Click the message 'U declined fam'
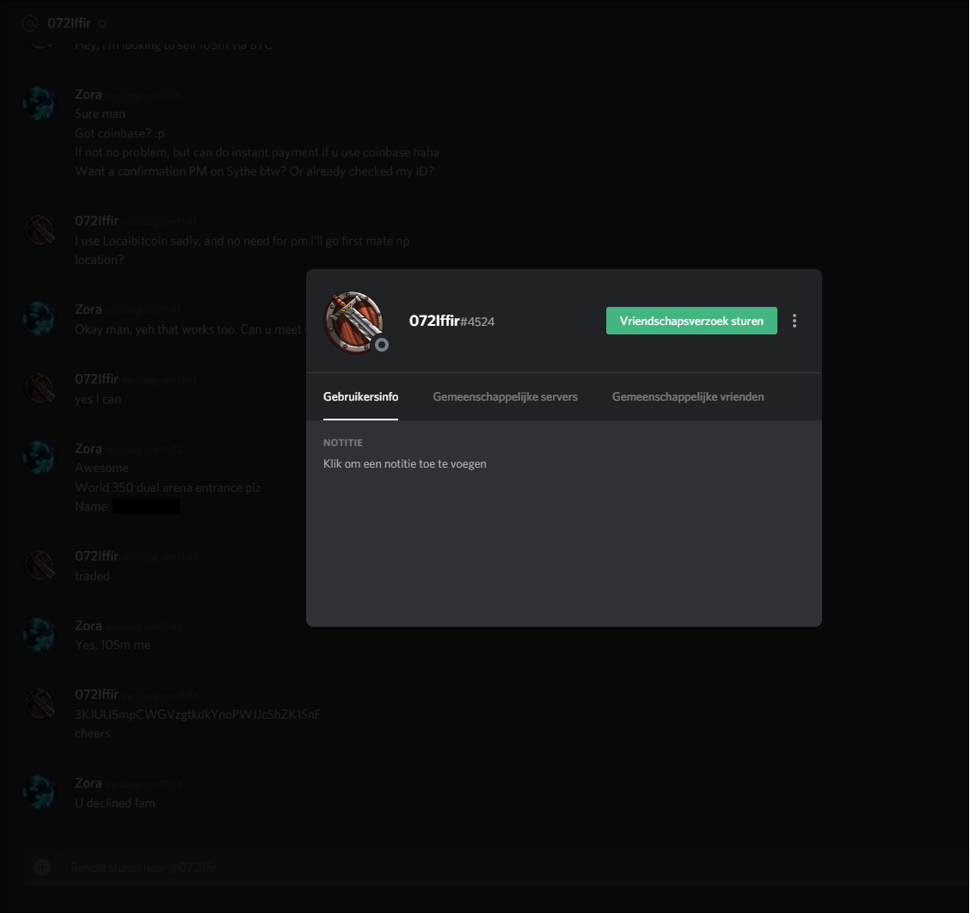 (x=115, y=802)
